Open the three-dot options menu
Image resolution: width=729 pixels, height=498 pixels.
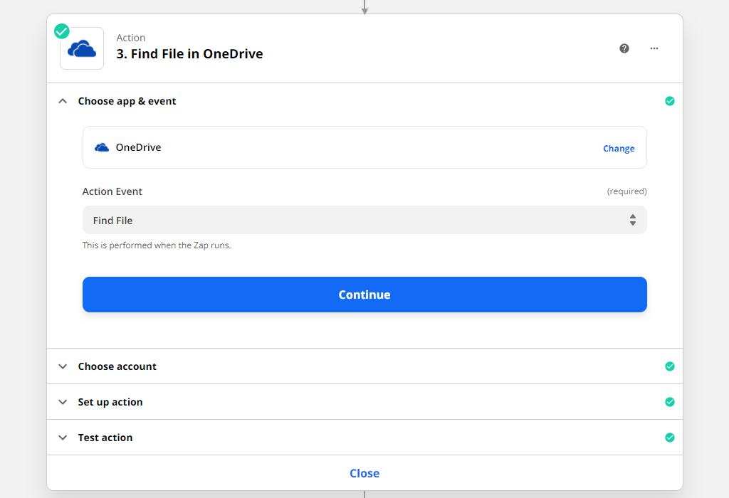point(654,48)
